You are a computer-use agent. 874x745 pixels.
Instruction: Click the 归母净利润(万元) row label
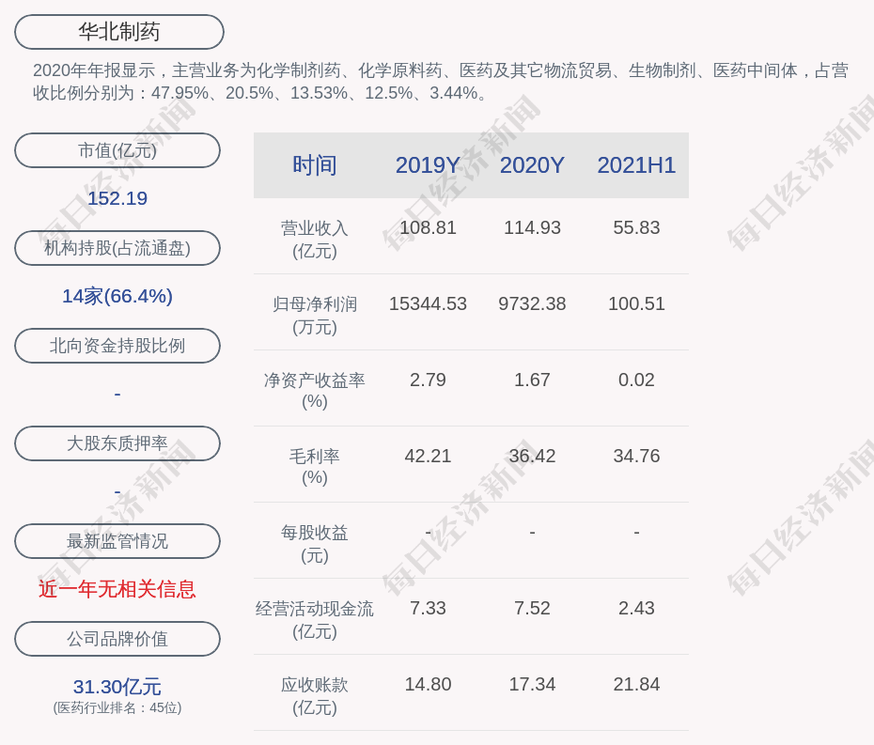coord(315,316)
